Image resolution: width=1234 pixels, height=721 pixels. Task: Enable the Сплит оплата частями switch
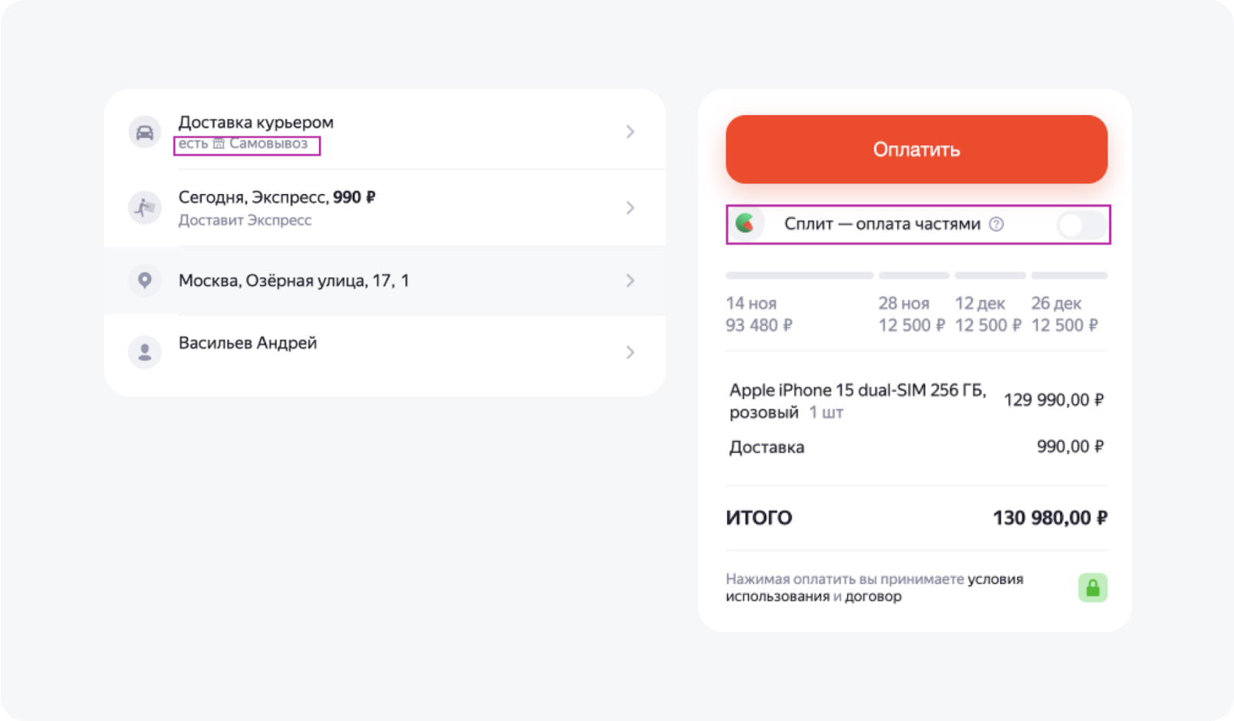point(1081,225)
